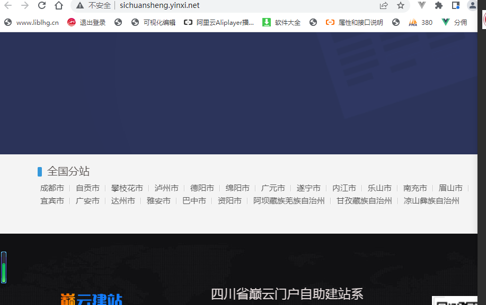Click the browser profile avatar
The height and width of the screenshot is (305, 486).
472,6
